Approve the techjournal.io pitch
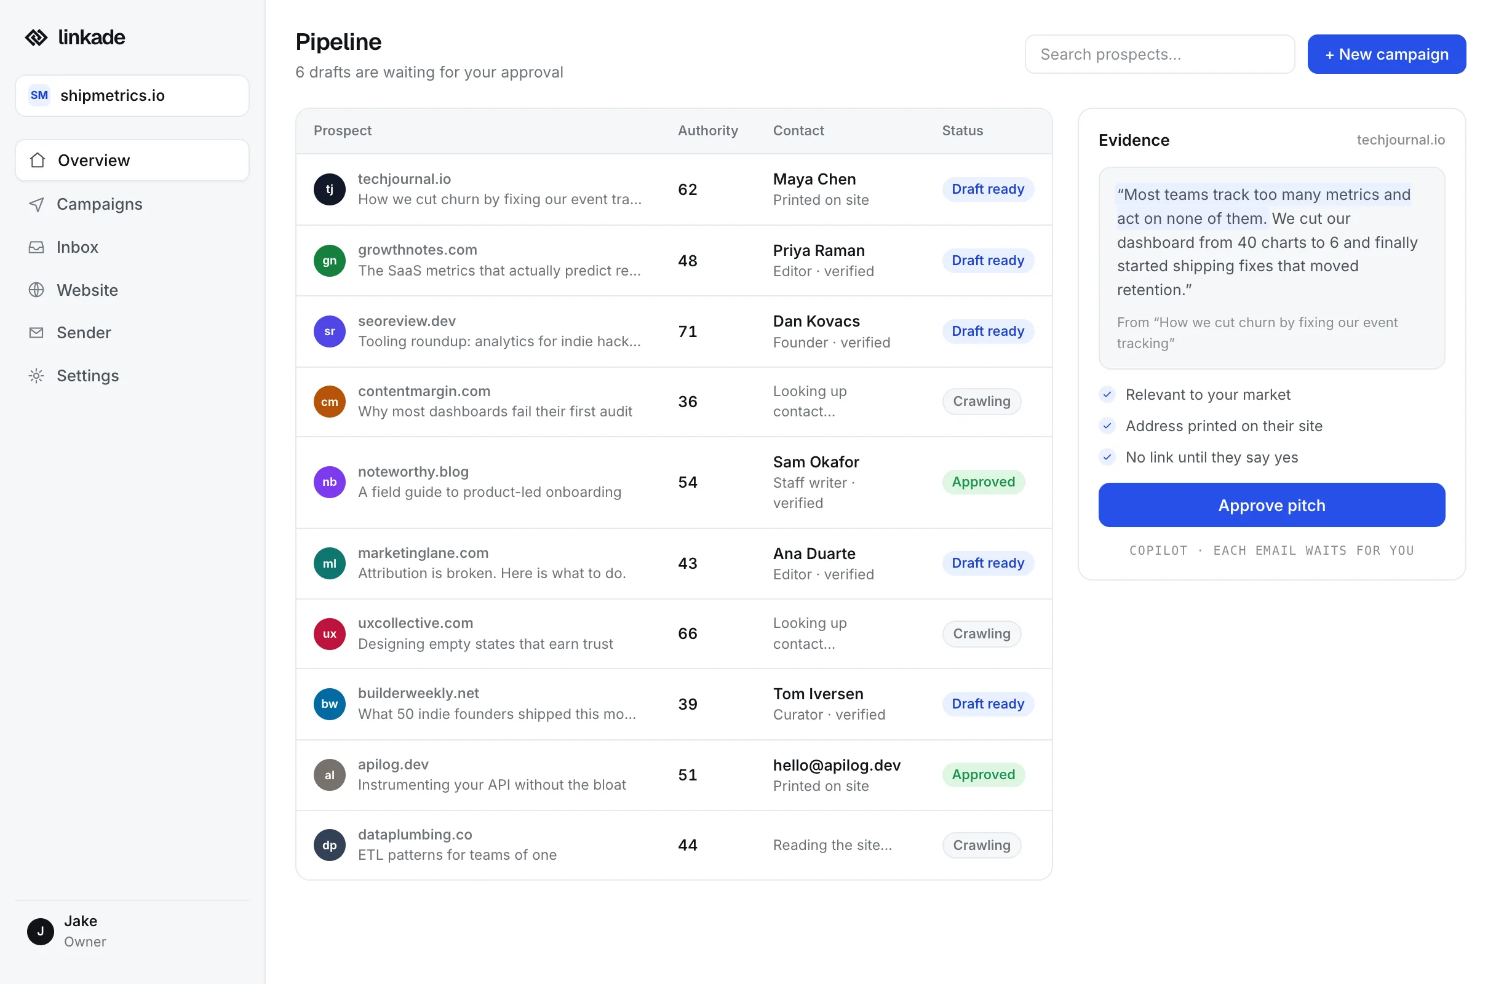 point(1271,505)
